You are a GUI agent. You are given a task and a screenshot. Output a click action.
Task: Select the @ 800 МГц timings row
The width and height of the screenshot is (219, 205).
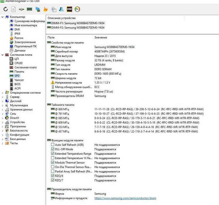127,109
